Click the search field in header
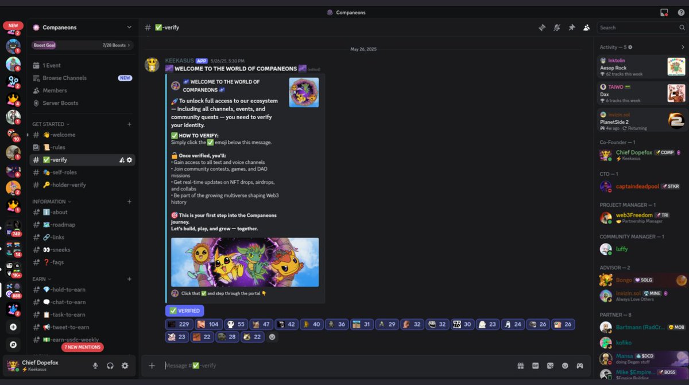 641,27
